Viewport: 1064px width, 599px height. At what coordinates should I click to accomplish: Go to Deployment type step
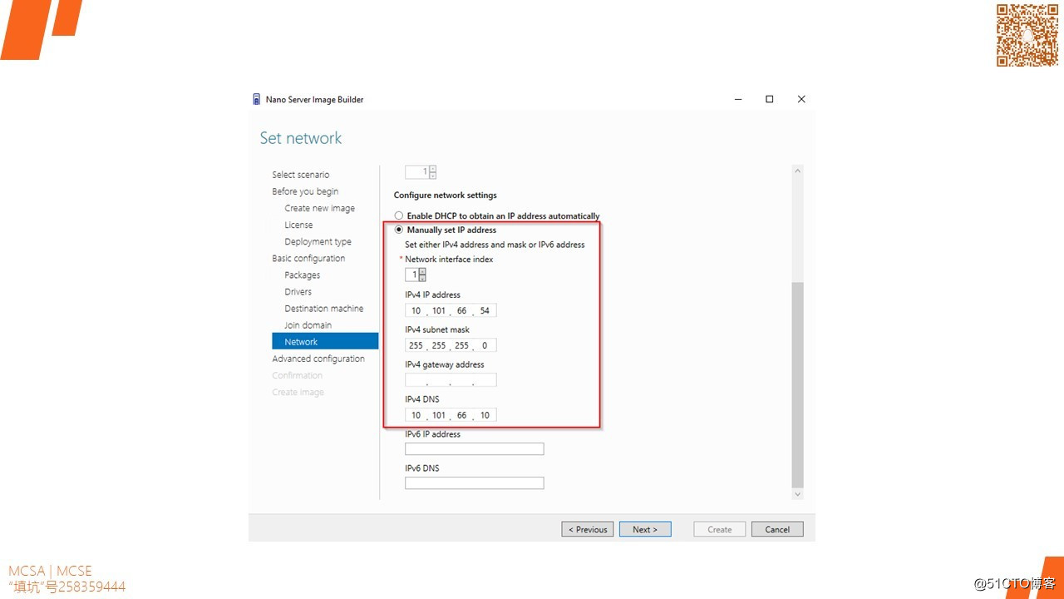[318, 241]
